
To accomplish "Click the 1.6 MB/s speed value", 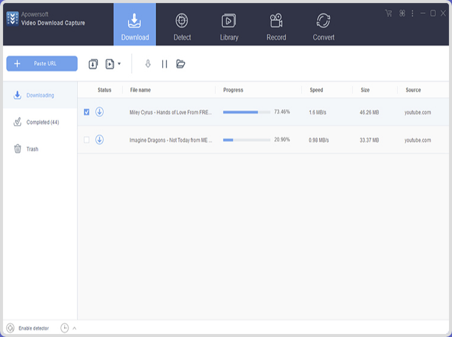I will pyautogui.click(x=317, y=113).
